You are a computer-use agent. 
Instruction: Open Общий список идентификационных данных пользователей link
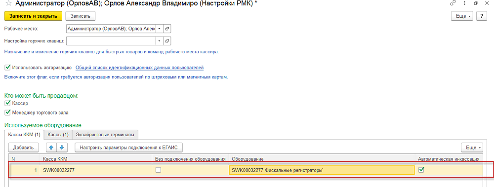tap(140, 68)
